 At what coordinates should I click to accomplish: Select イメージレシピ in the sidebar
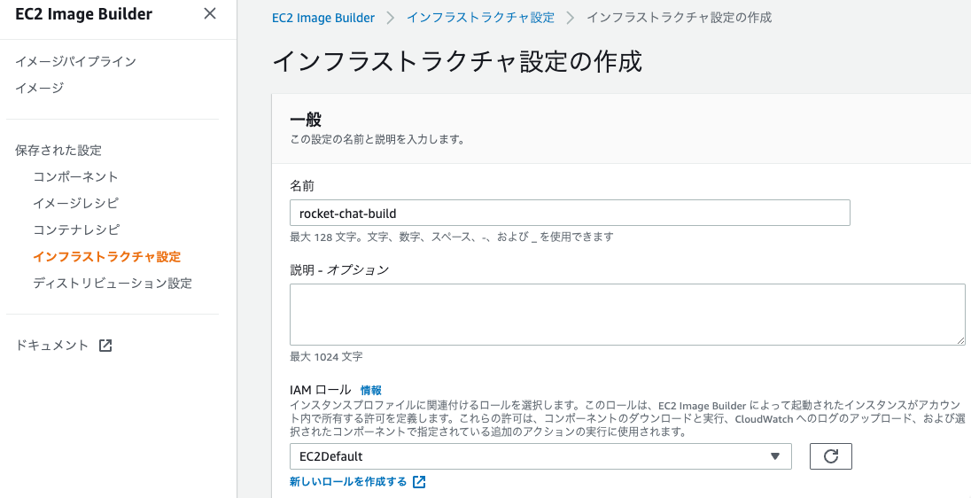[x=75, y=203]
